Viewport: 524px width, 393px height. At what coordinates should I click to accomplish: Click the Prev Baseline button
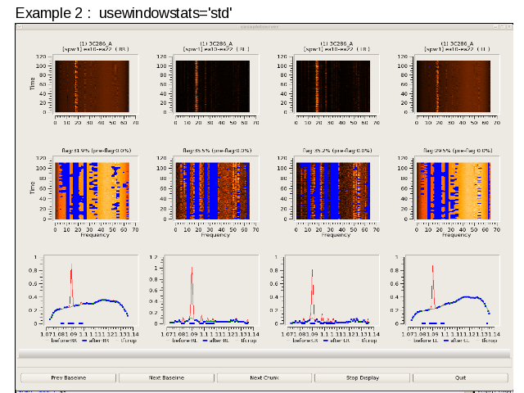[68, 377]
